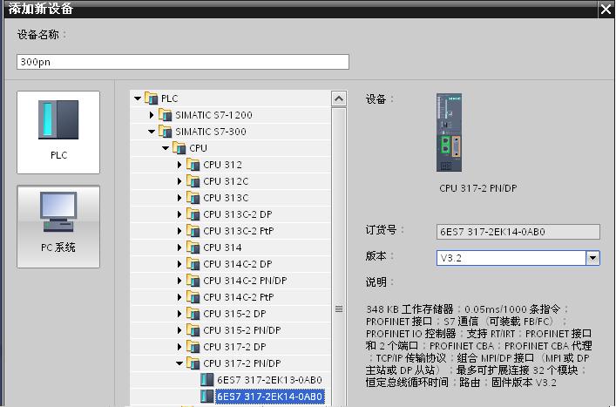The height and width of the screenshot is (407, 616).
Task: Click the CPU 314 folder icon
Action: point(193,248)
